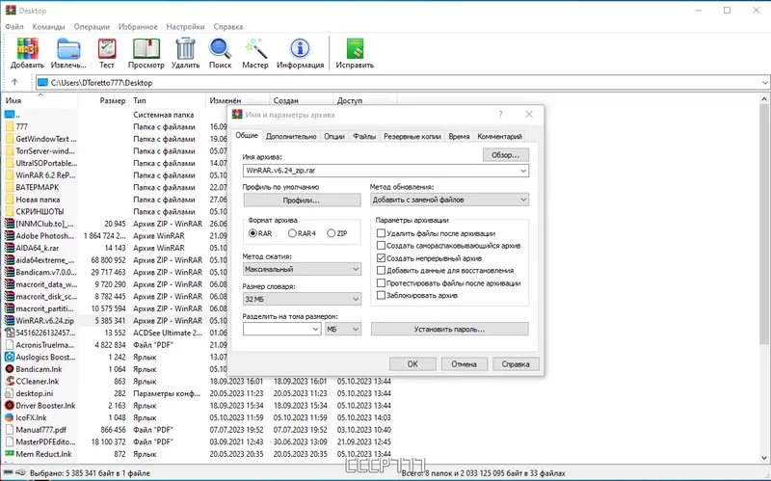The image size is (771, 481).
Task: Click the Извлечь toolbar icon
Action: [x=68, y=49]
